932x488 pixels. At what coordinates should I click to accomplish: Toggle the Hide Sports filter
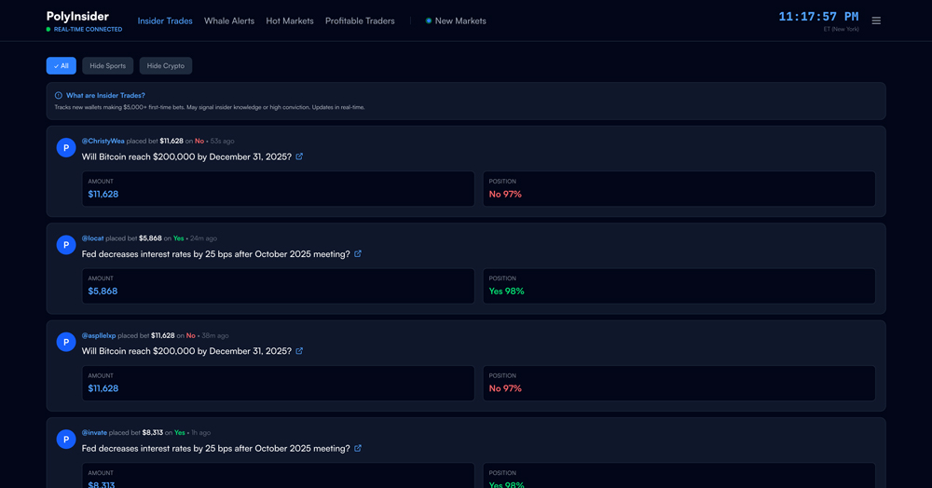pos(107,66)
